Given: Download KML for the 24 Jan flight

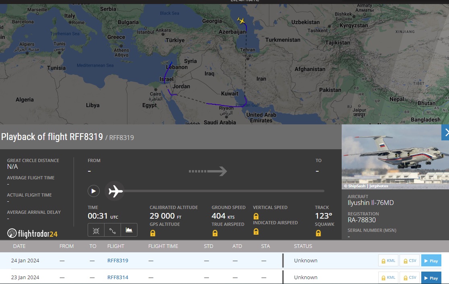Looking at the screenshot, I should (388, 261).
